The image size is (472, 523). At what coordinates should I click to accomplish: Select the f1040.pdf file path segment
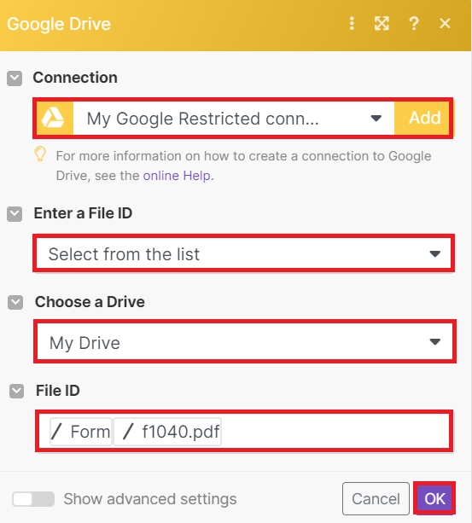tap(167, 432)
